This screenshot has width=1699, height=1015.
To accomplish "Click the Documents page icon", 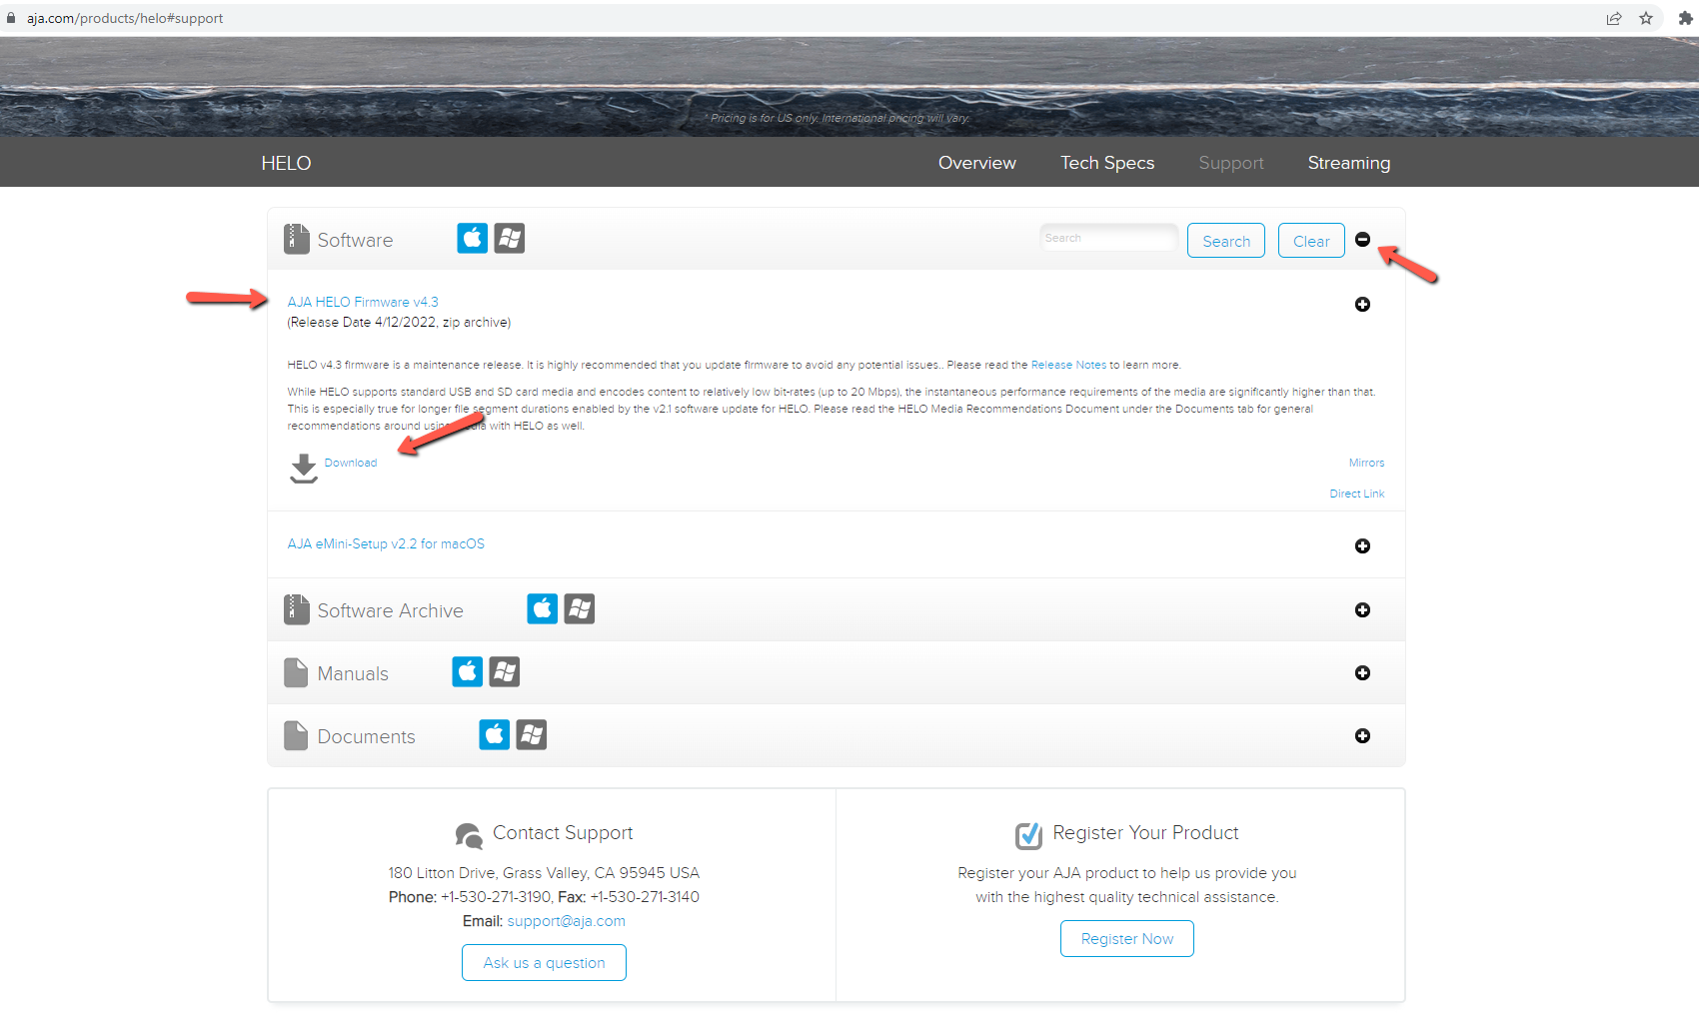I will point(296,735).
